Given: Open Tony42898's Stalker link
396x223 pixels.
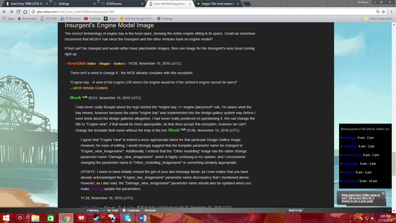Looking at the screenshot, I should [x=119, y=64].
